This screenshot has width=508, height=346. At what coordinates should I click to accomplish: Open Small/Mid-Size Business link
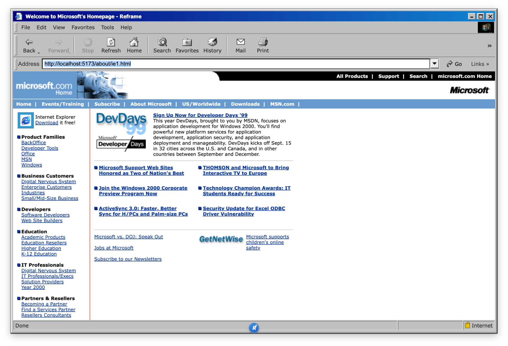coord(50,198)
